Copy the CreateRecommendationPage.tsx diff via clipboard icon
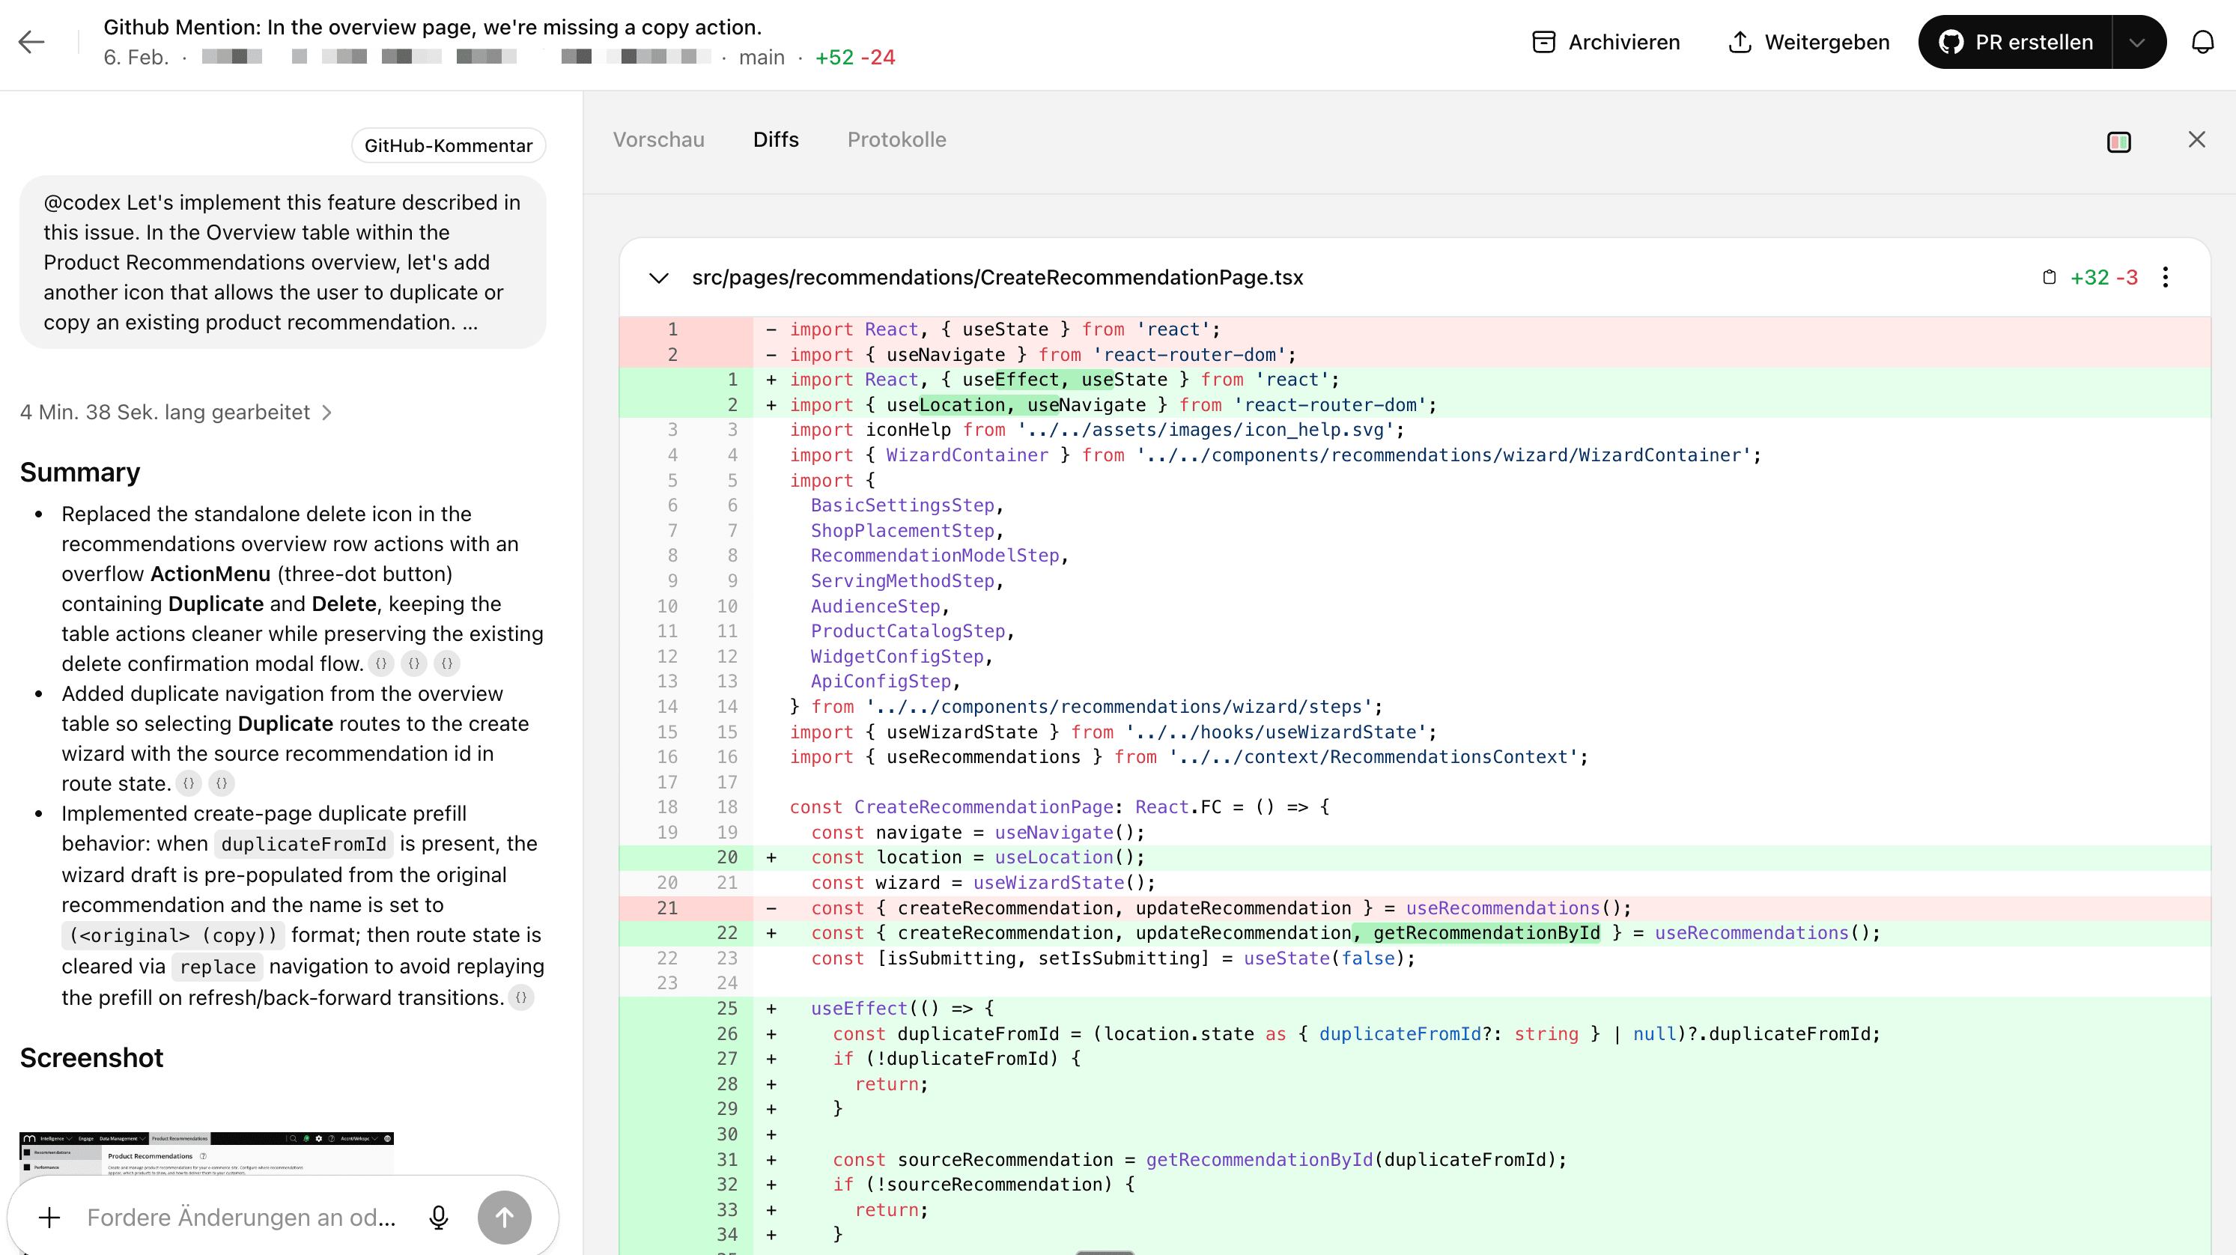Image resolution: width=2236 pixels, height=1255 pixels. [2050, 277]
